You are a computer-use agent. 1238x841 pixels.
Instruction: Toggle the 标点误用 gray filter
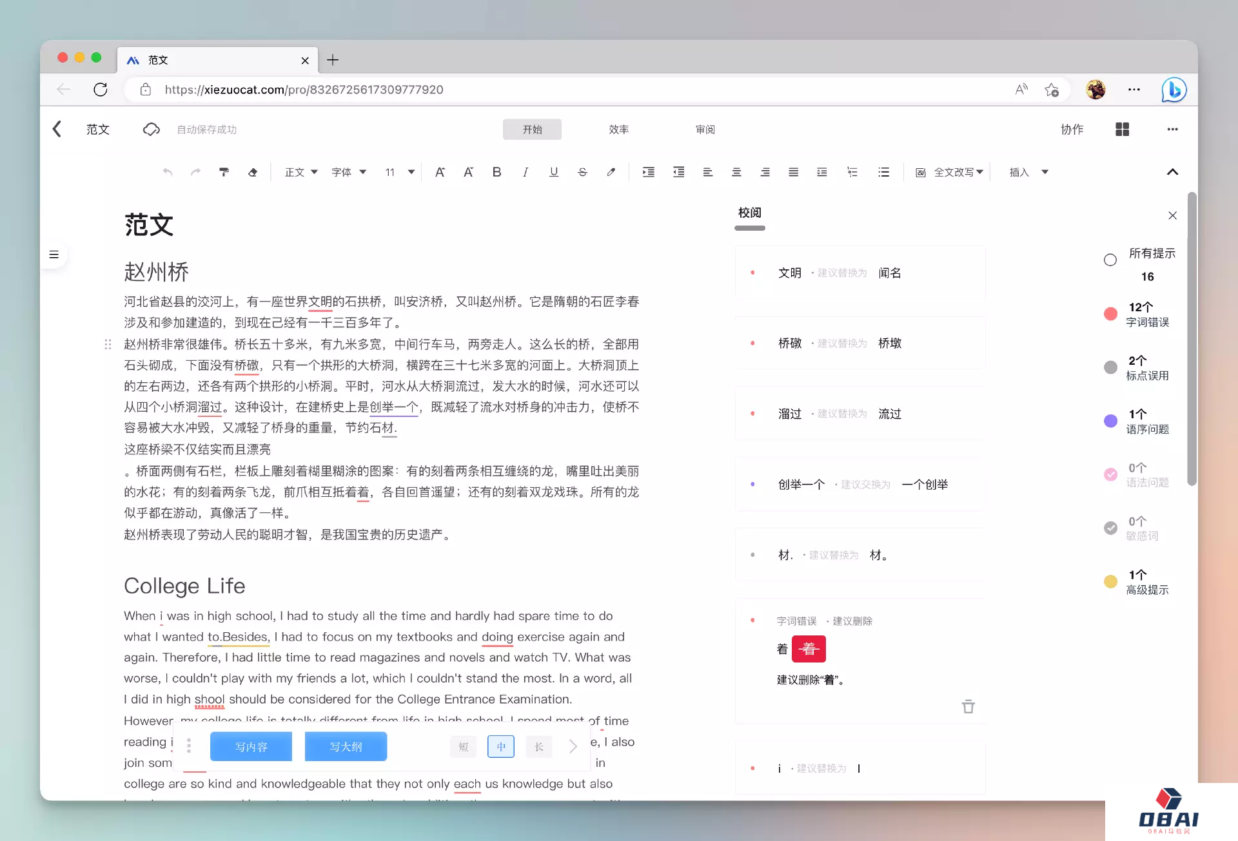(1110, 367)
